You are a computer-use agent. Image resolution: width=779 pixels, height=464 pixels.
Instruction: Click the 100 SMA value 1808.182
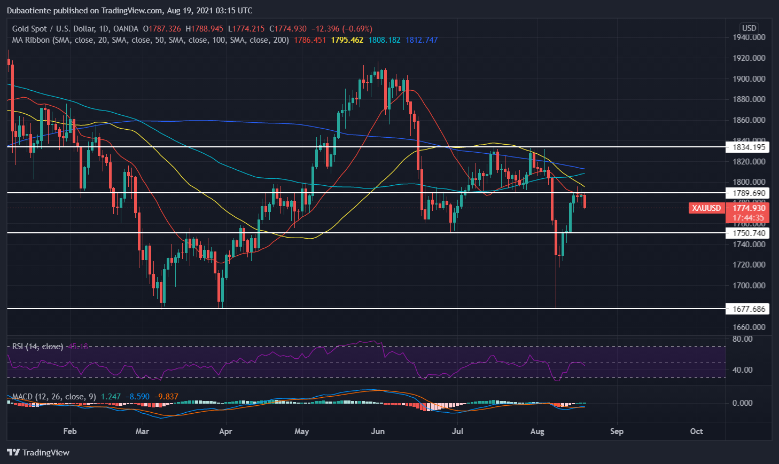384,40
